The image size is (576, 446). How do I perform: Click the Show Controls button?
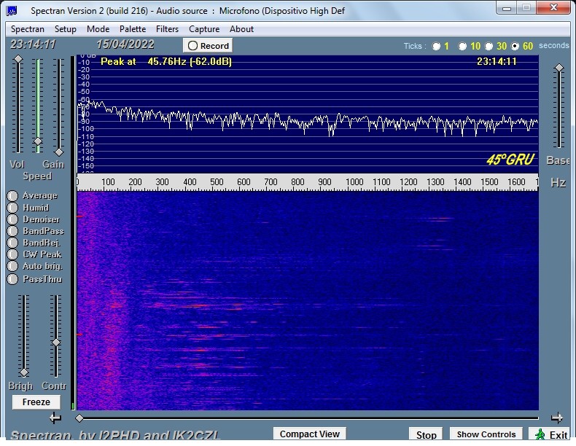pyautogui.click(x=486, y=434)
